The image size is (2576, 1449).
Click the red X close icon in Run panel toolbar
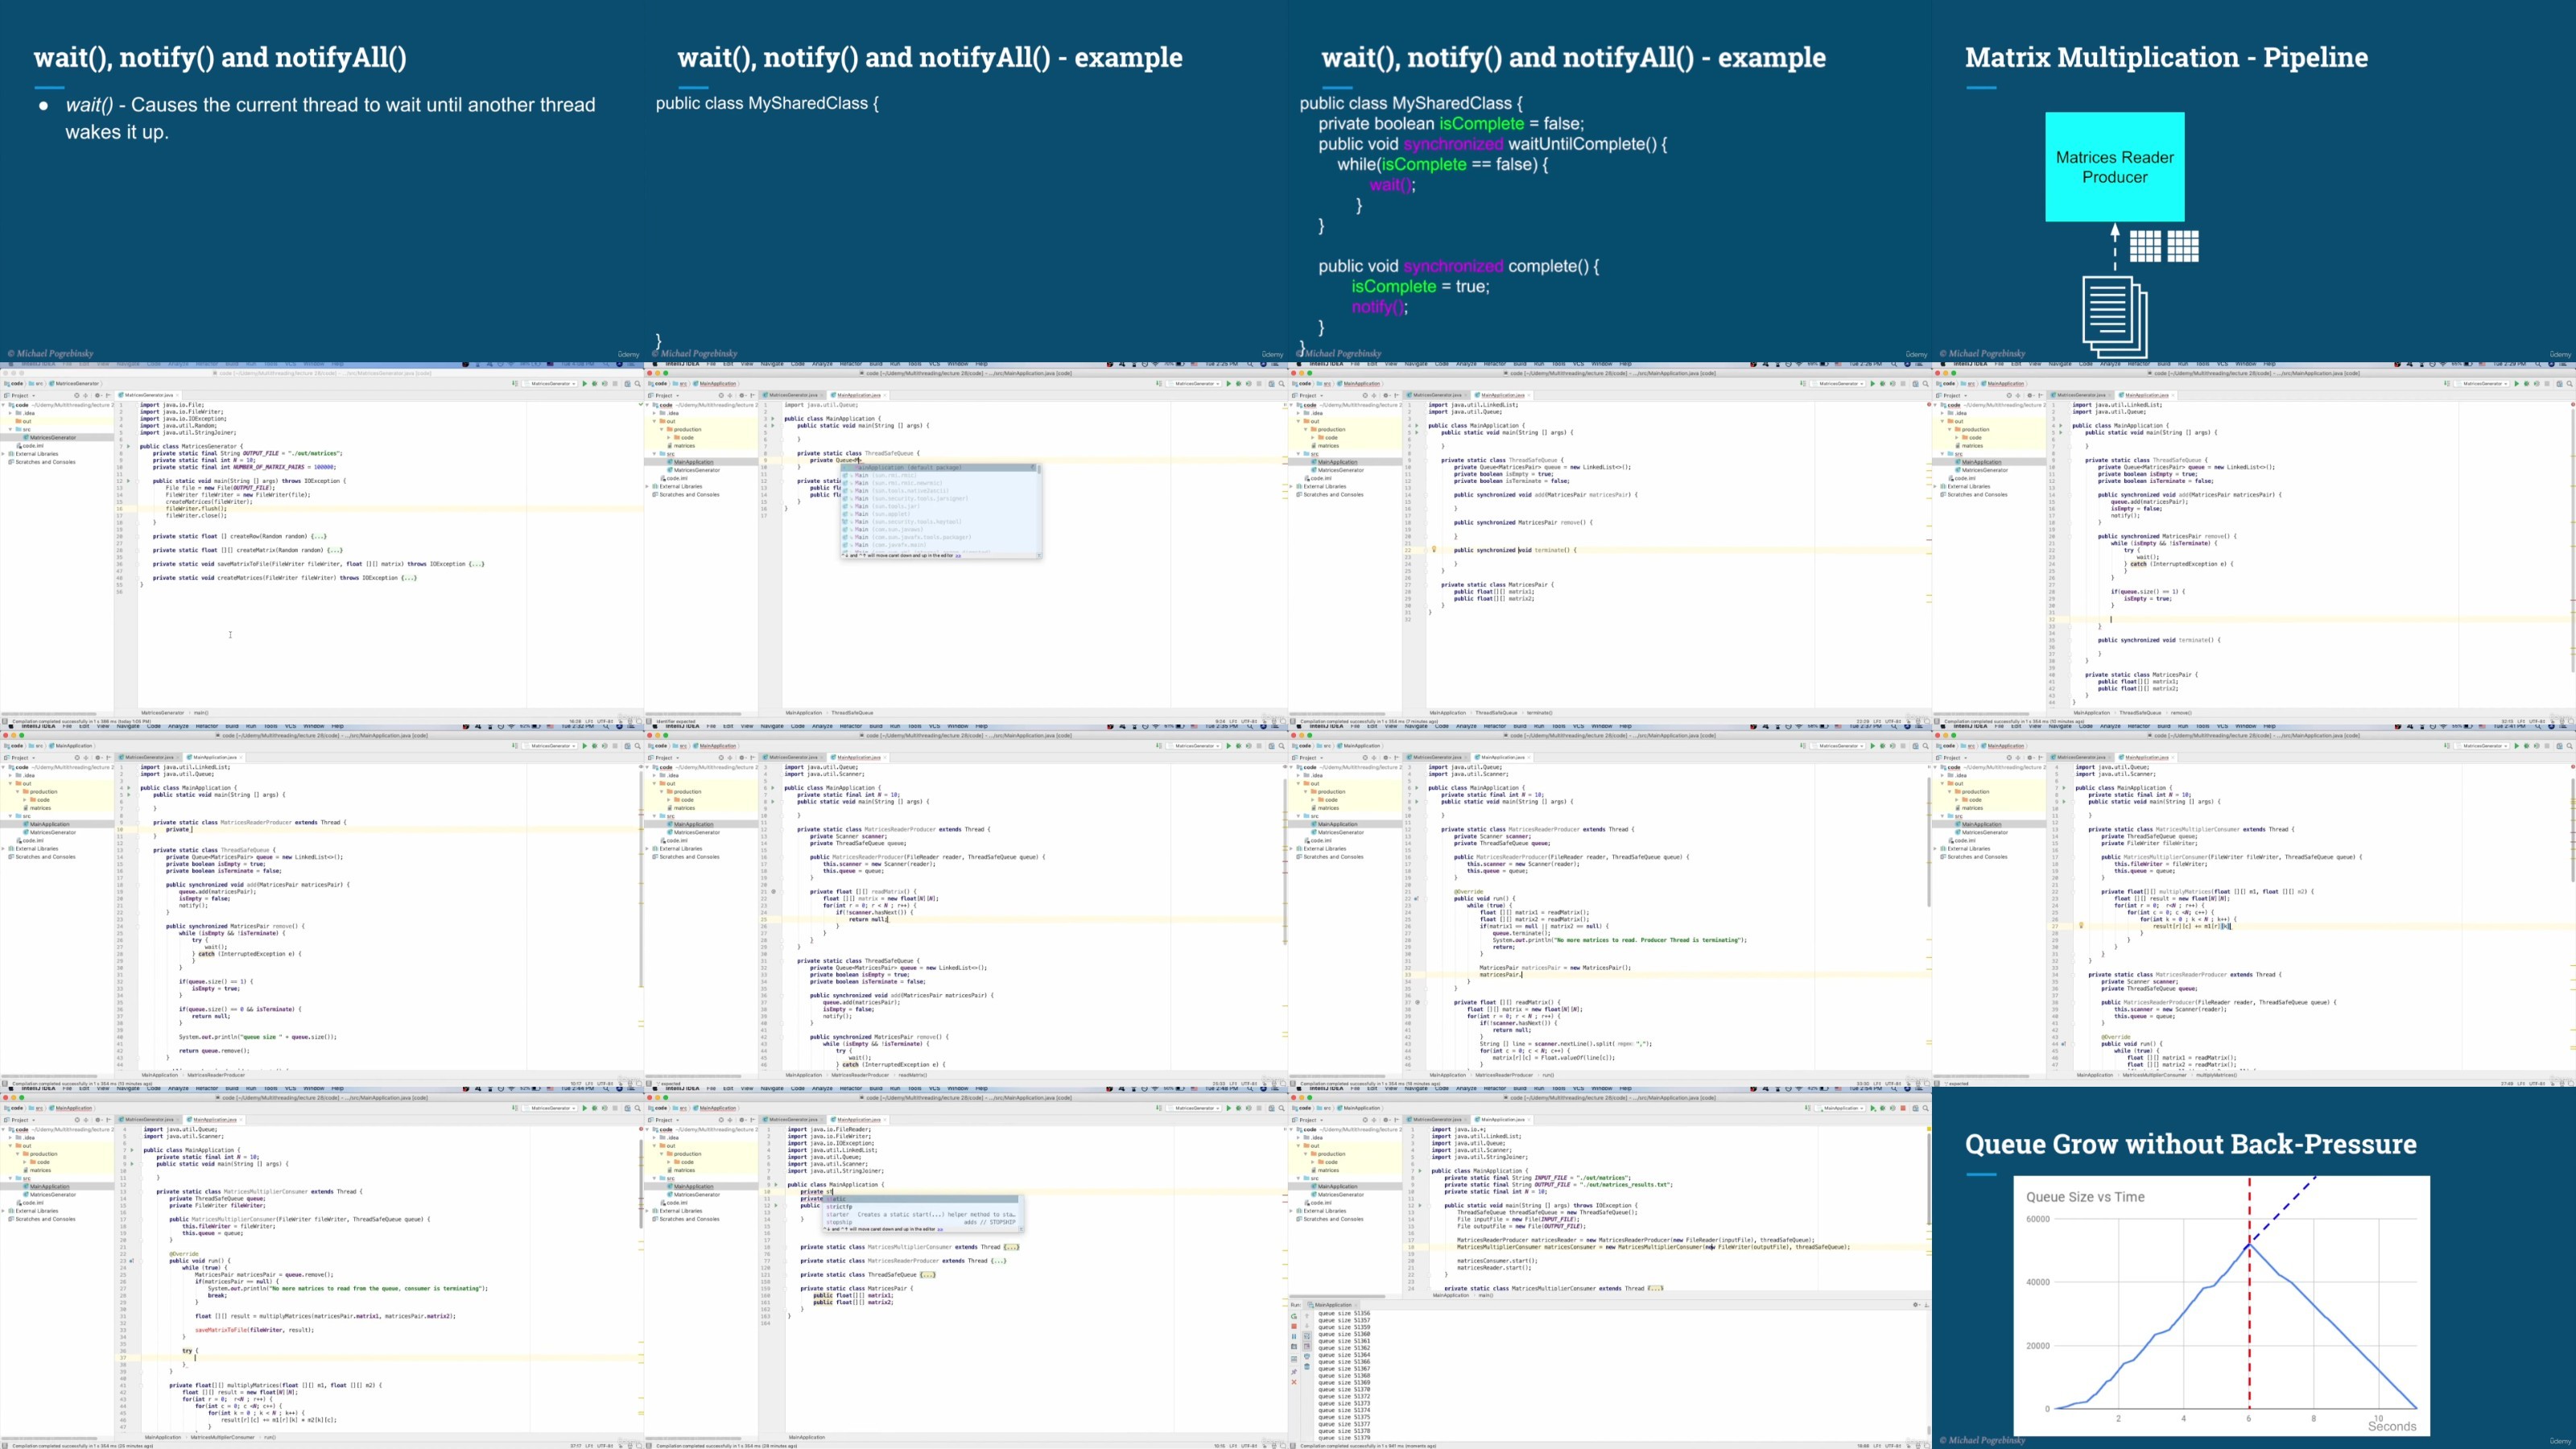[1295, 1383]
